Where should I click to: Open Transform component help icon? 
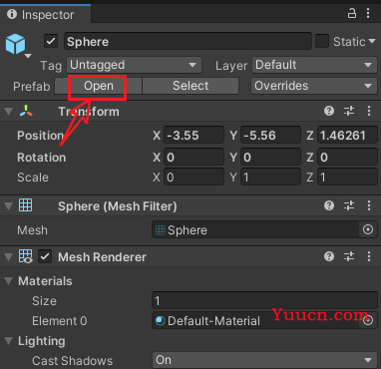click(x=329, y=111)
